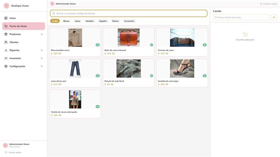This screenshot has width=280, height=157.
Task: Click the Cambiar sesión arrow icon
Action: (261, 4)
